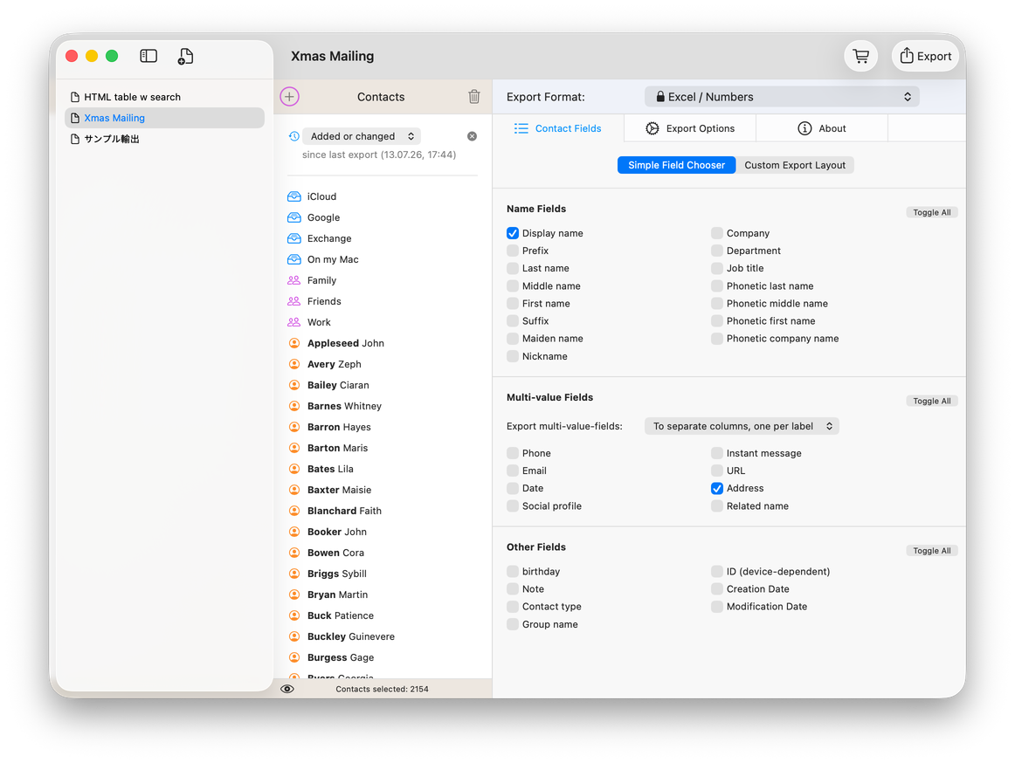
Task: Switch to Custom Export Layout
Action: point(795,165)
